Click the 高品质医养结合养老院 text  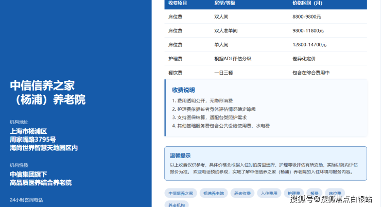(41, 183)
